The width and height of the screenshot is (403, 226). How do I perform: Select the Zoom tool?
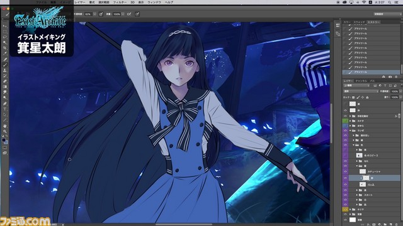pyautogui.click(x=4, y=131)
